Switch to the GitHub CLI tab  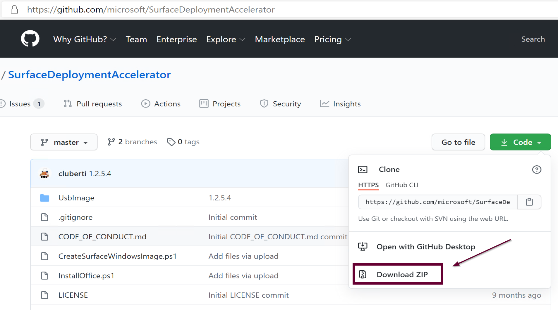[402, 185]
